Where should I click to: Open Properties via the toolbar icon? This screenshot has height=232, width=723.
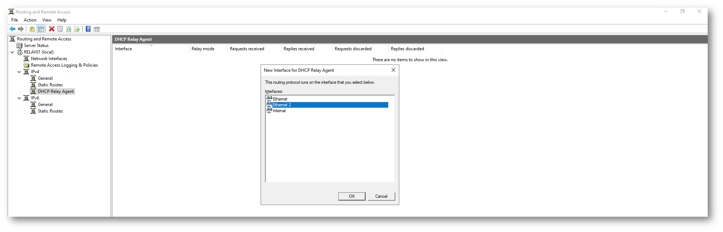pyautogui.click(x=60, y=29)
